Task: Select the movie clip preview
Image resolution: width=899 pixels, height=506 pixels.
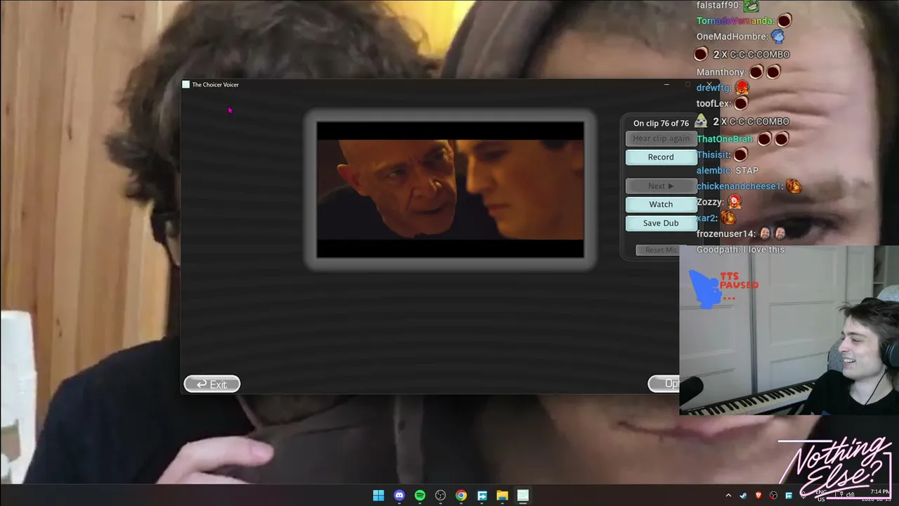Action: tap(450, 190)
